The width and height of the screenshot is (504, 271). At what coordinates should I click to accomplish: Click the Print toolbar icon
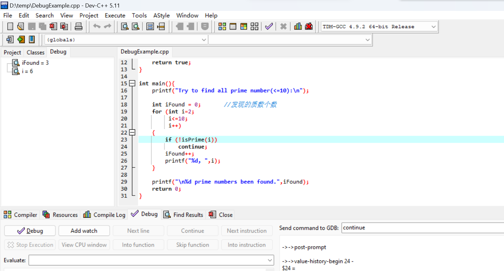point(79,27)
